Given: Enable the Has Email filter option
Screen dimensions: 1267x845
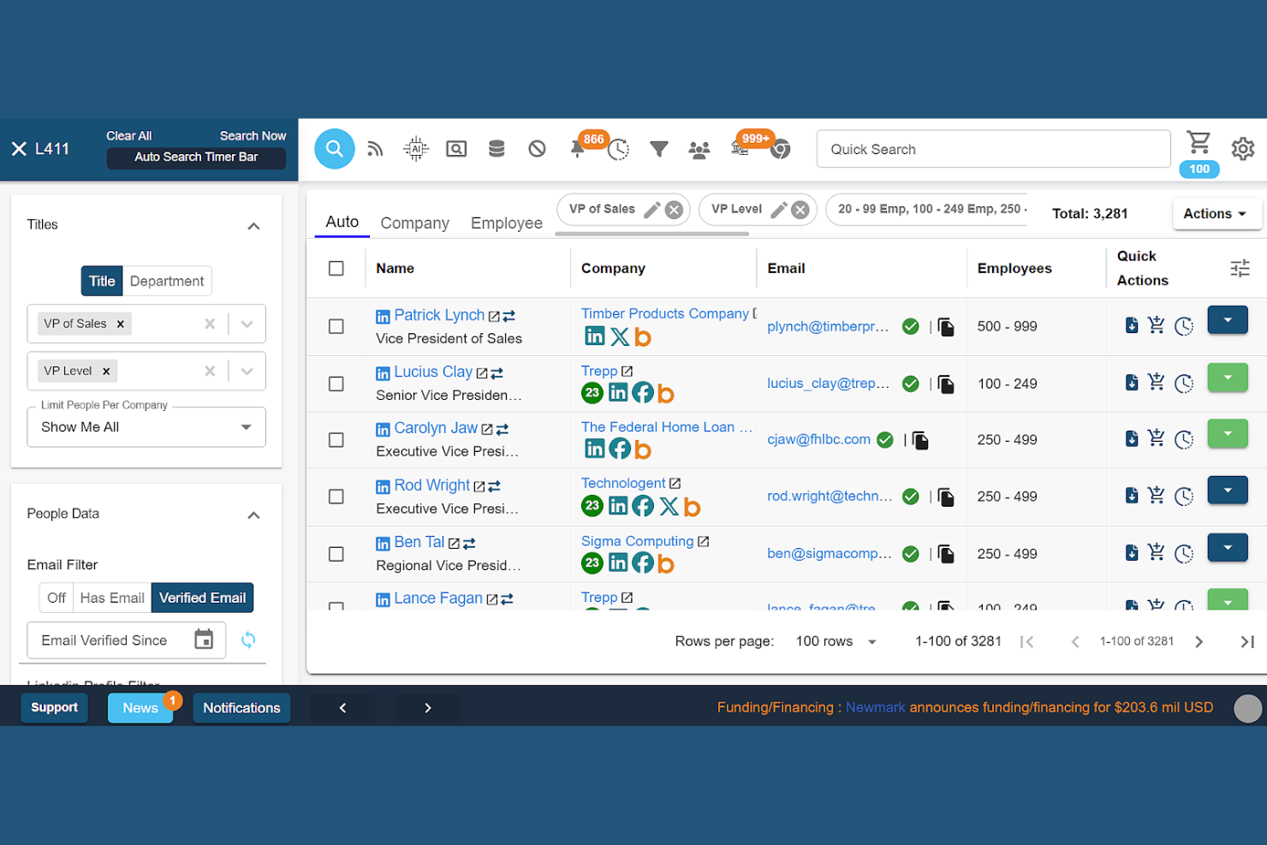Looking at the screenshot, I should point(111,598).
